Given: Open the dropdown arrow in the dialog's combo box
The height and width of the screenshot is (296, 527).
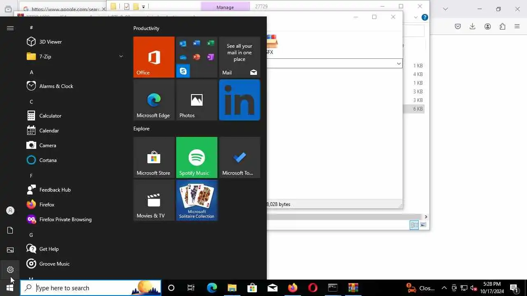Looking at the screenshot, I should click(x=399, y=63).
